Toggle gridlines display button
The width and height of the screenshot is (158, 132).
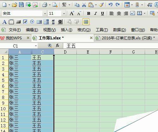click(86, 22)
